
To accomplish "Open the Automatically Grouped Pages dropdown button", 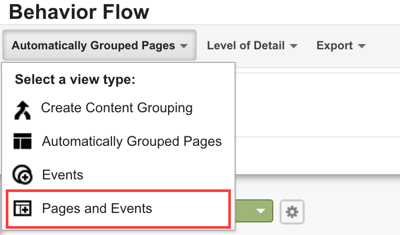I will (99, 45).
